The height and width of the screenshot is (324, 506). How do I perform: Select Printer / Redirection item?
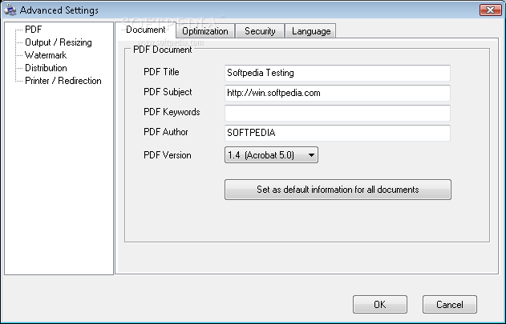click(x=63, y=81)
